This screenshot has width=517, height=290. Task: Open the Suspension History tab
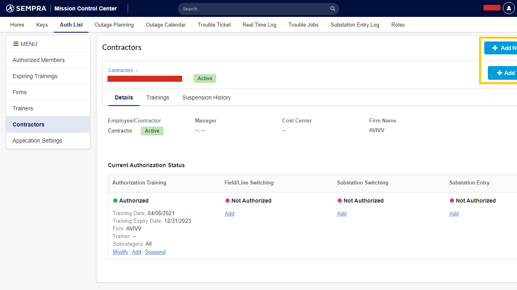coord(206,97)
